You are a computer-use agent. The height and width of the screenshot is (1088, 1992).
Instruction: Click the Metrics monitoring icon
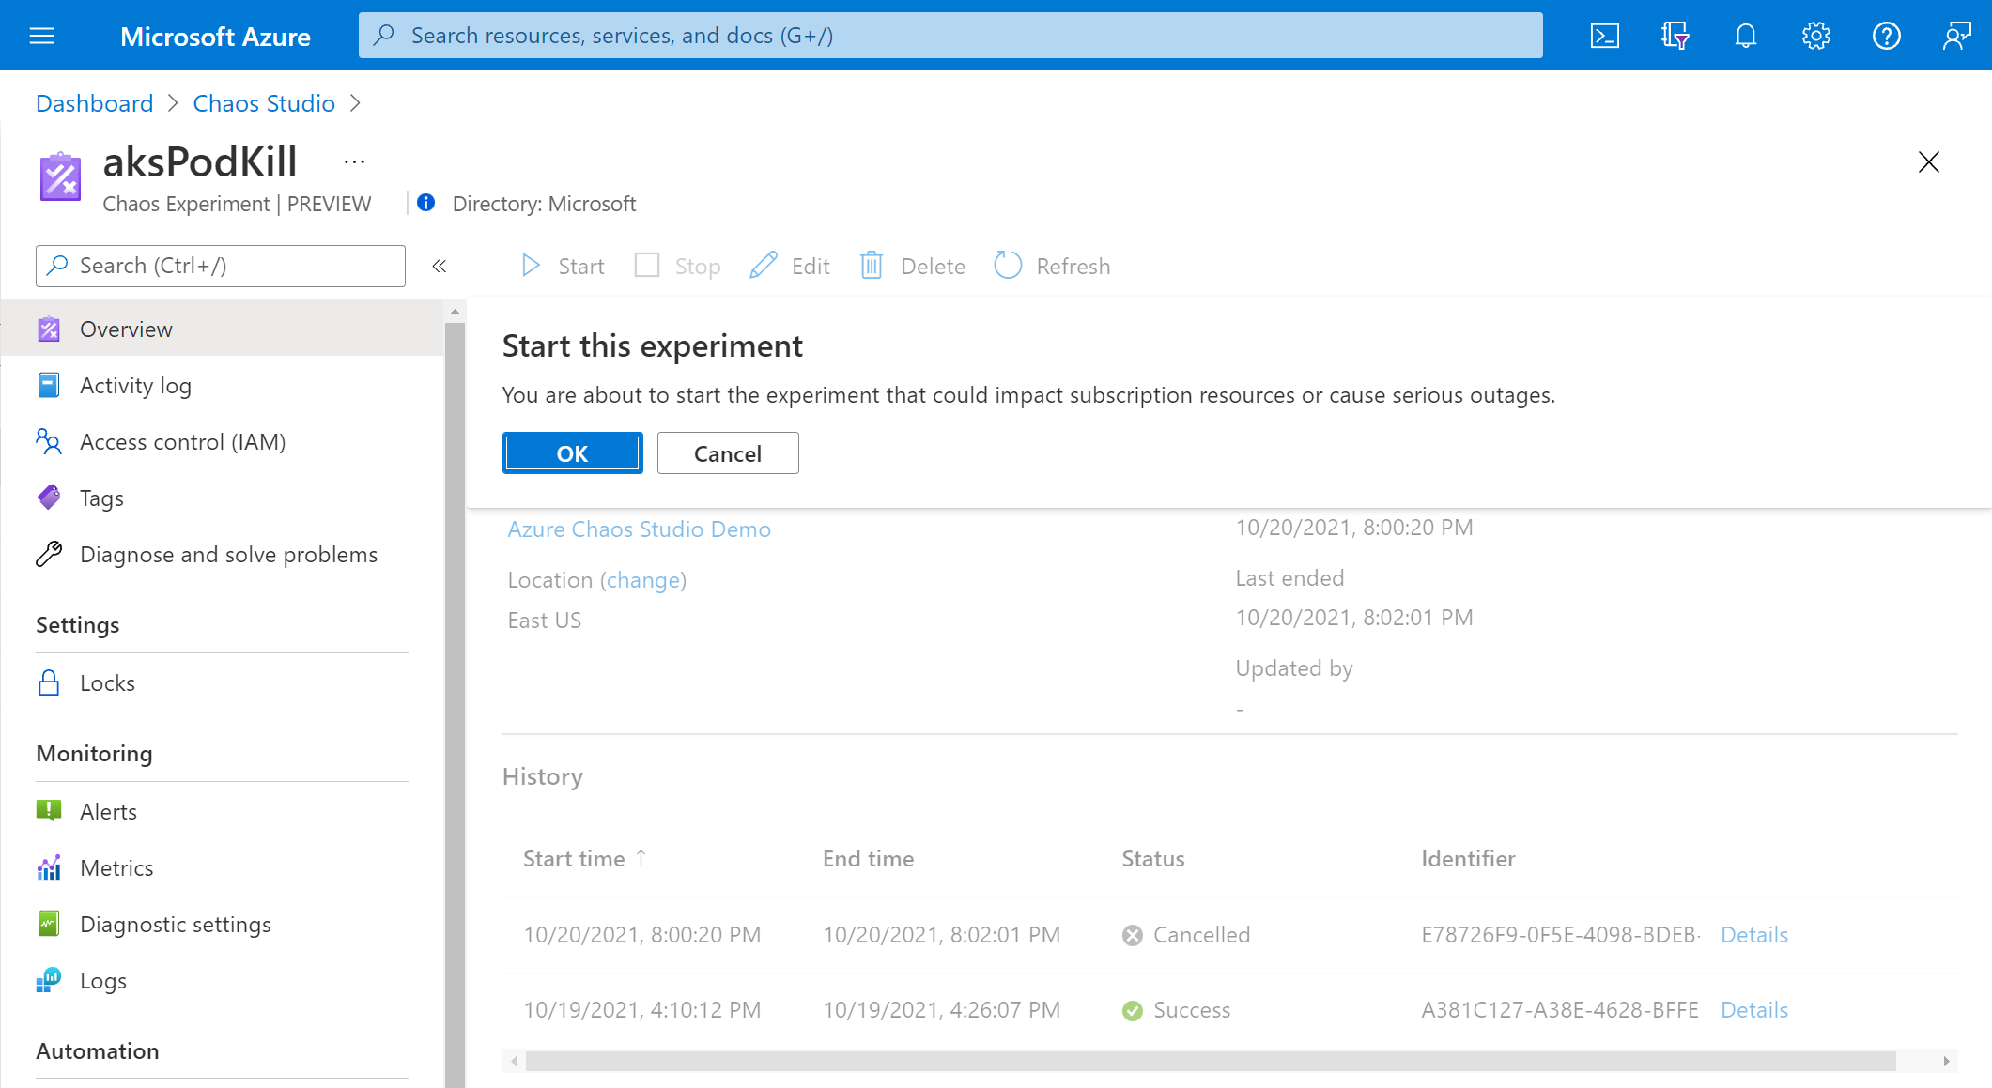click(50, 866)
